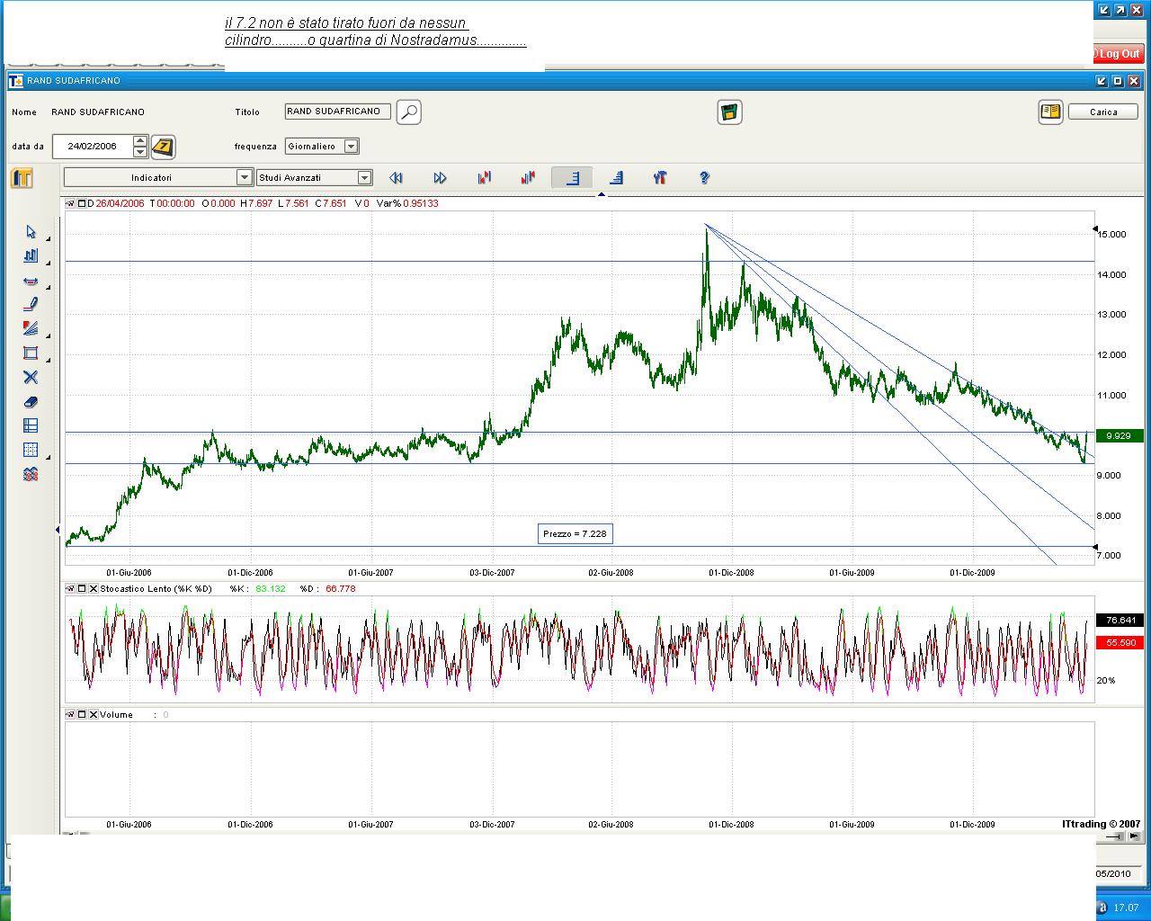The image size is (1151, 921).
Task: Click the properties icon of Stocastico Lento panel
Action: 70,588
